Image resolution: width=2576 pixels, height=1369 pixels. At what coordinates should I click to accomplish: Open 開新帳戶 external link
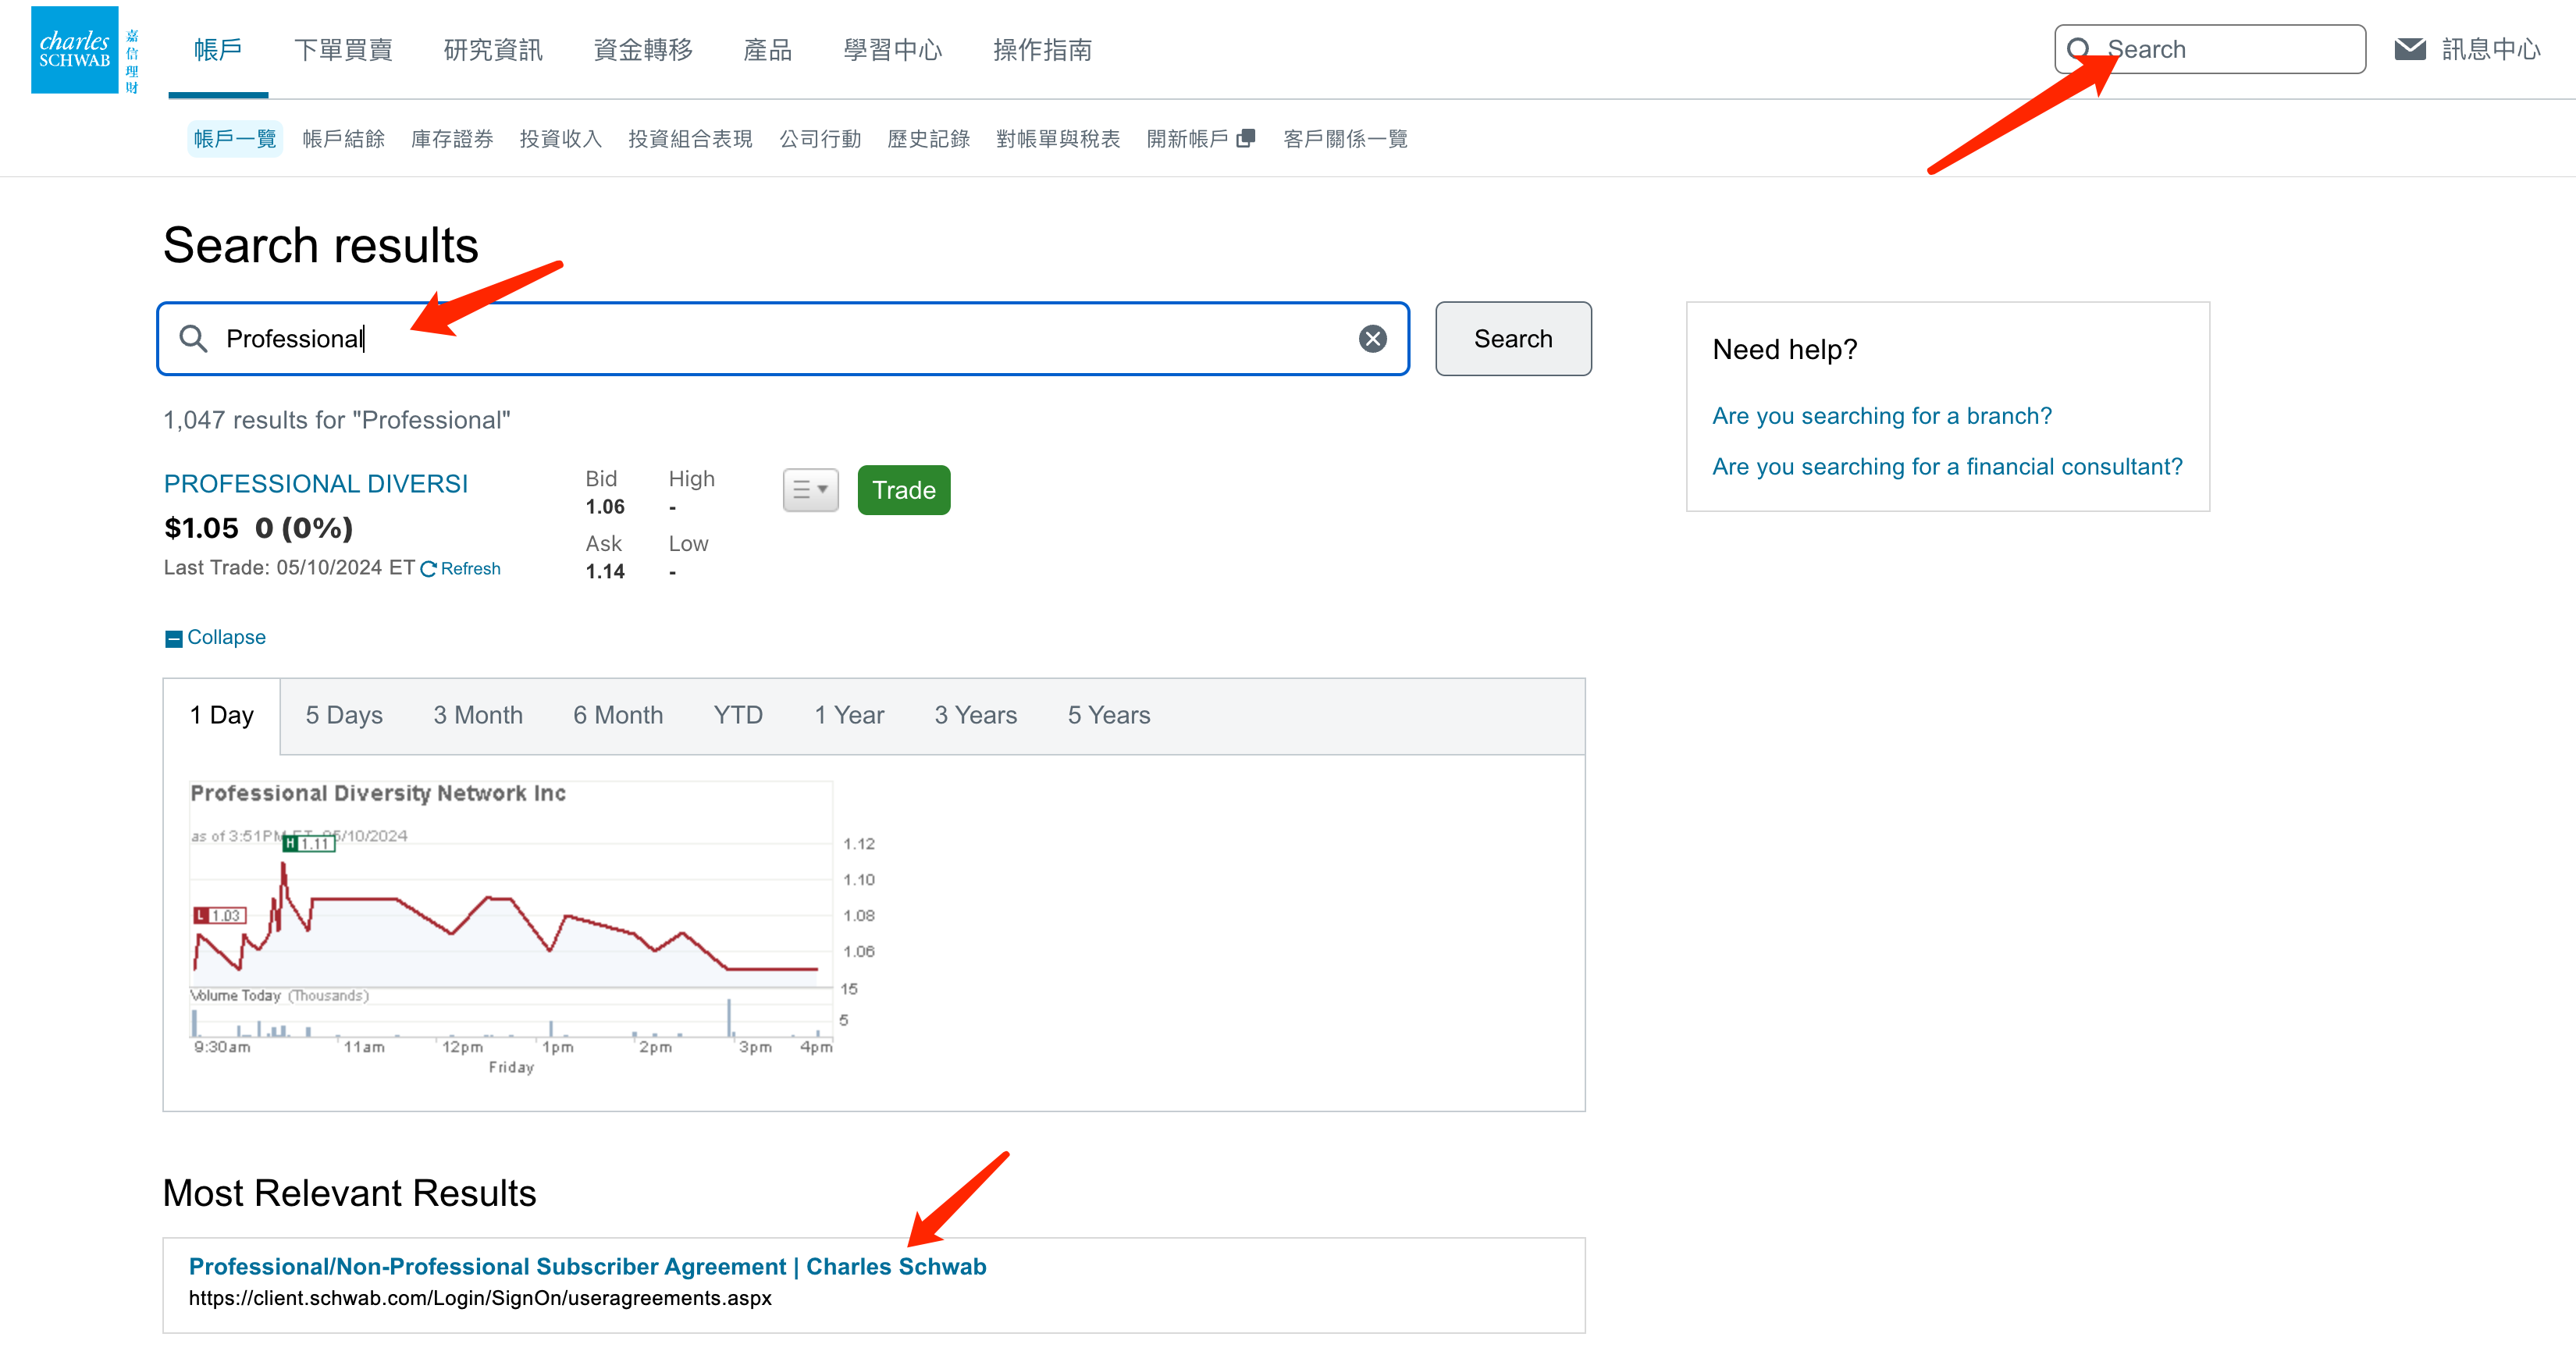[1200, 139]
